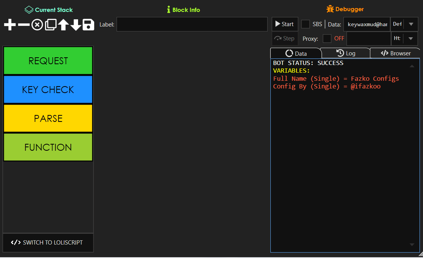Click SWITCH TO LOLISCRIPT
The width and height of the screenshot is (423, 258).
click(x=48, y=243)
